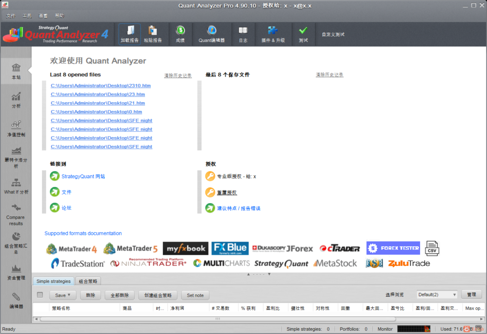Switch to 组合策略 tab

tap(88, 281)
